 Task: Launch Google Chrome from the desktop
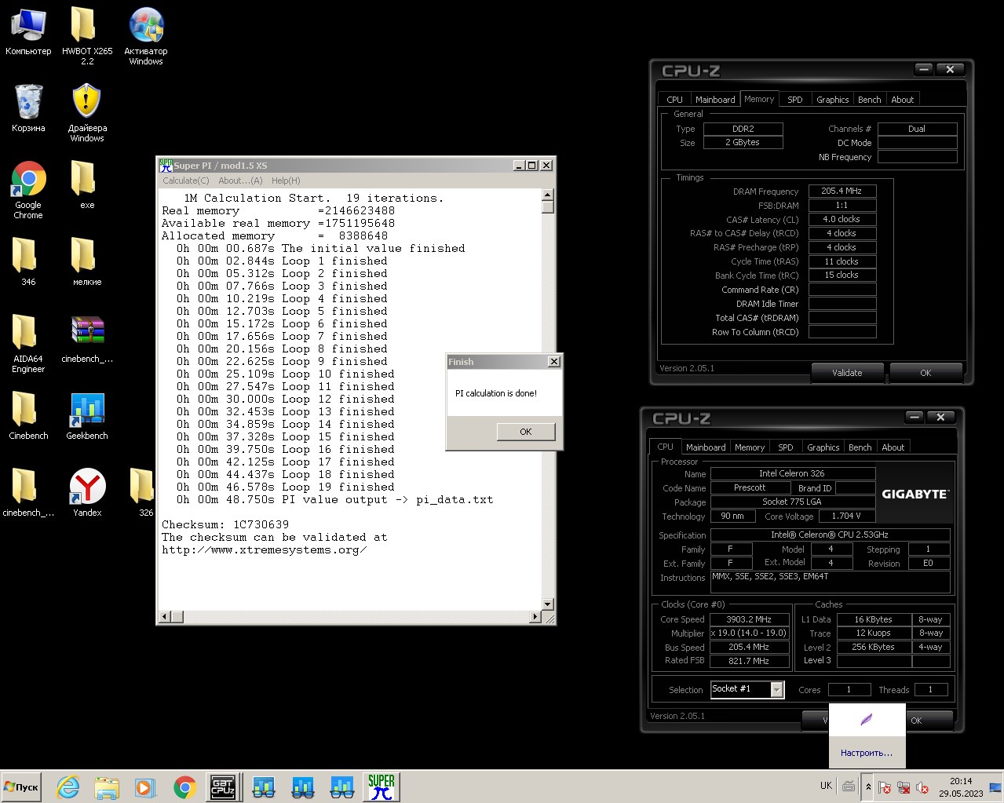click(x=28, y=190)
